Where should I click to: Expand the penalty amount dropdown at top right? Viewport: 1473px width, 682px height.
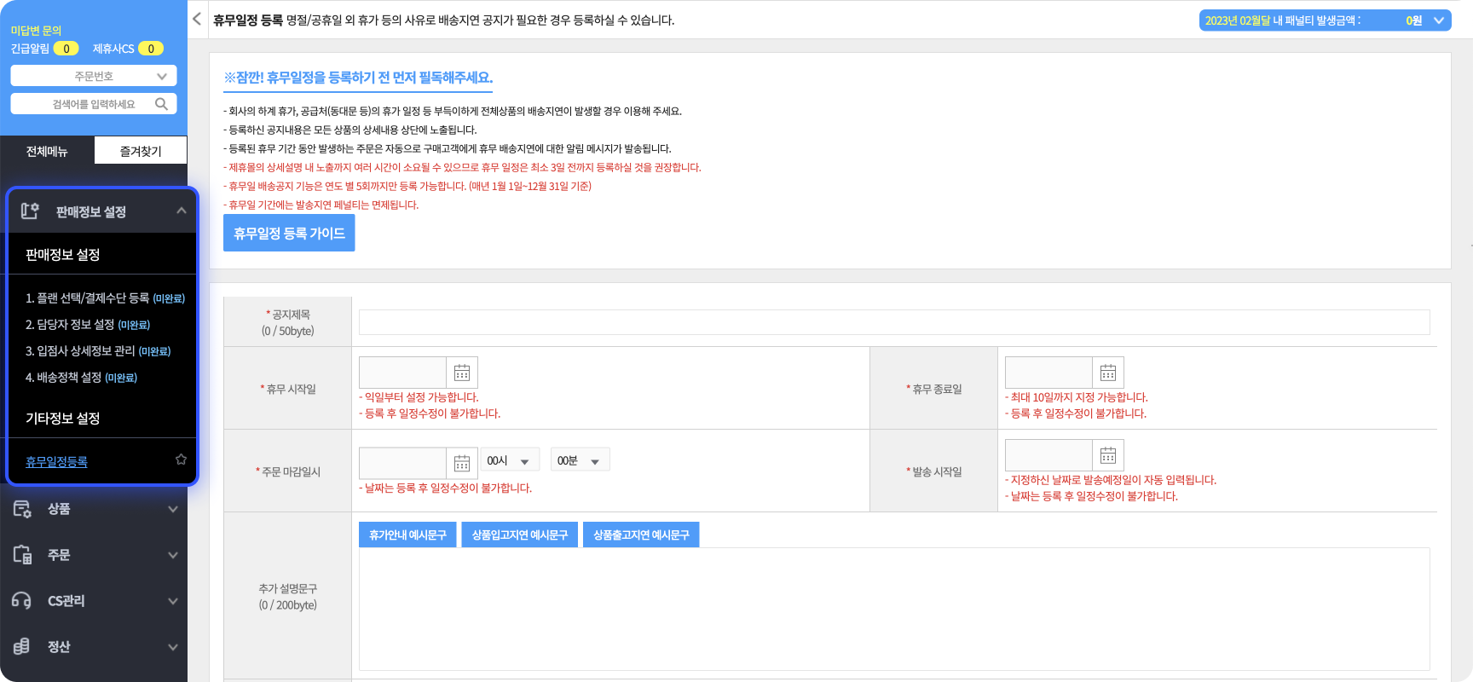[x=1440, y=20]
